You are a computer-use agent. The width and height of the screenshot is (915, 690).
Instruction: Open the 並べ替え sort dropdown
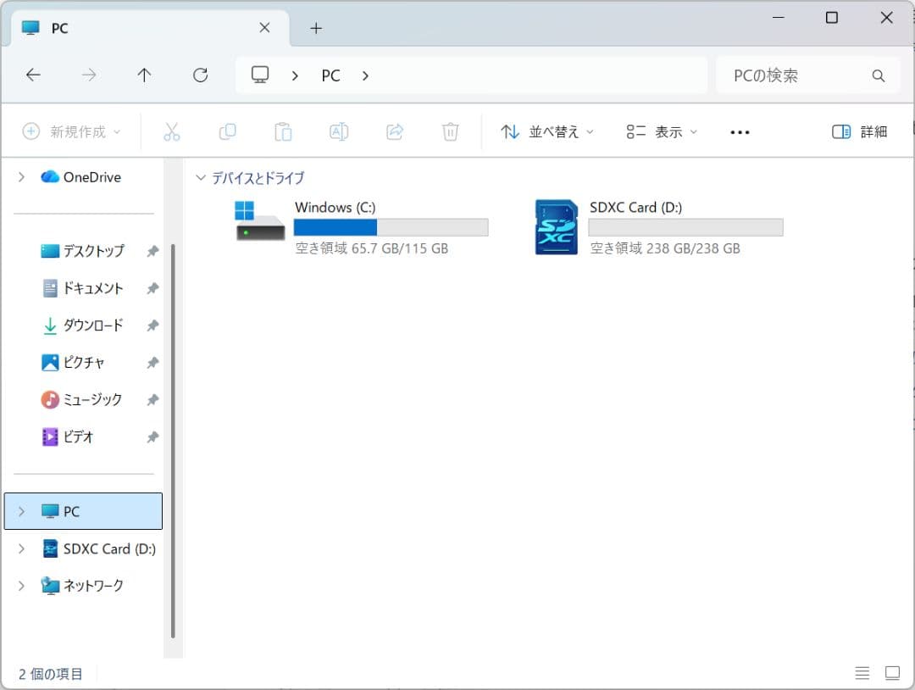point(546,131)
